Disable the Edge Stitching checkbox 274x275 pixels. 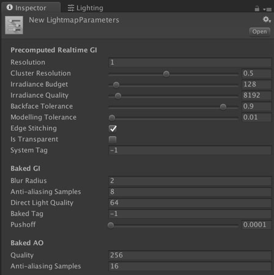(113, 128)
